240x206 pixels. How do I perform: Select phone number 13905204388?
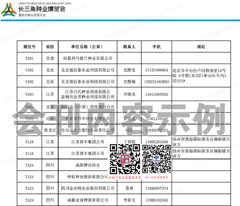click(x=156, y=142)
